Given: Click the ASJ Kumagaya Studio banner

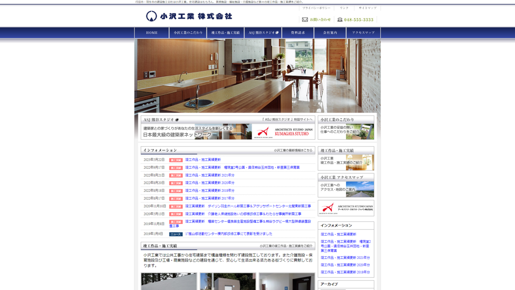Looking at the screenshot, I should coord(227,132).
